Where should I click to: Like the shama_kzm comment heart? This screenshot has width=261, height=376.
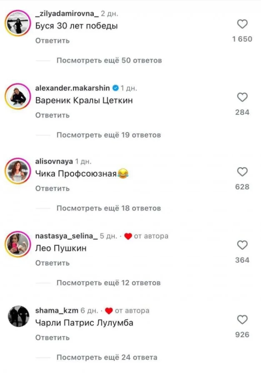coord(242,320)
